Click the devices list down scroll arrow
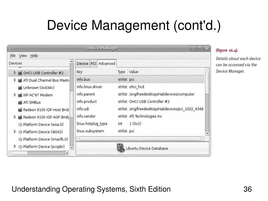Viewport: 268px width, 201px height. [x=72, y=148]
